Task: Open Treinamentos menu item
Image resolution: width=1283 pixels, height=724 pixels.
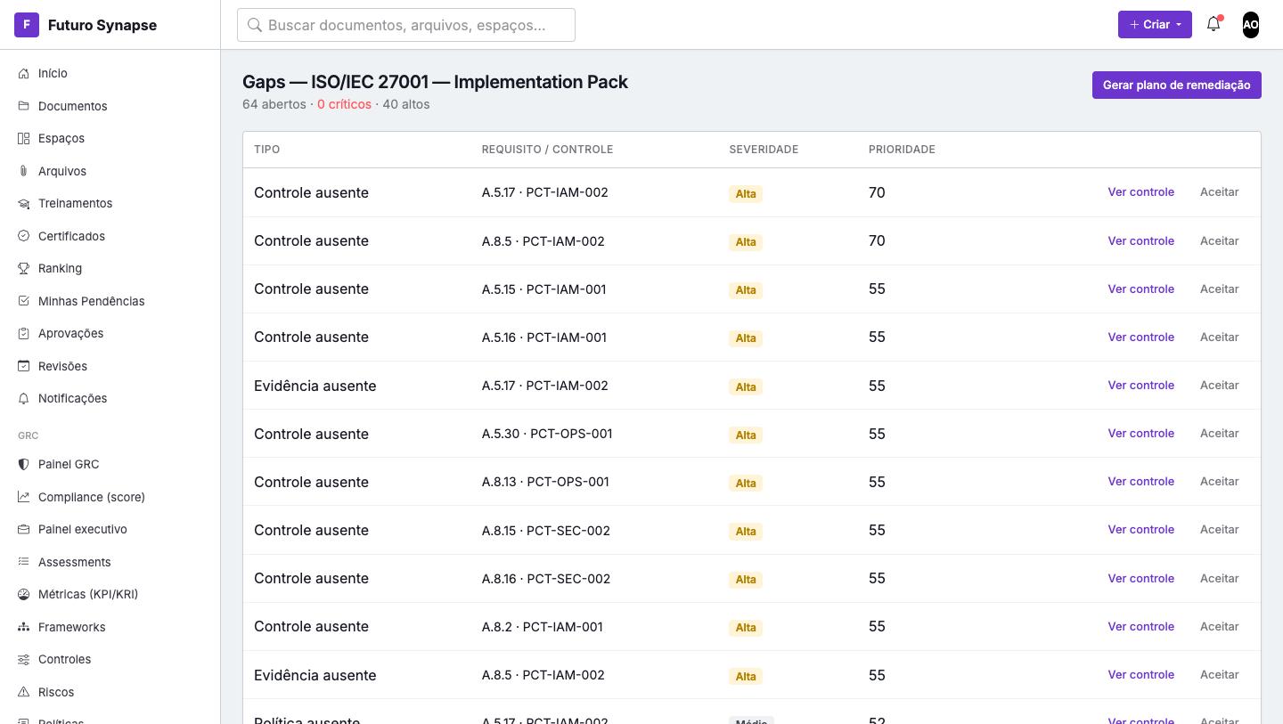Action: tap(75, 203)
